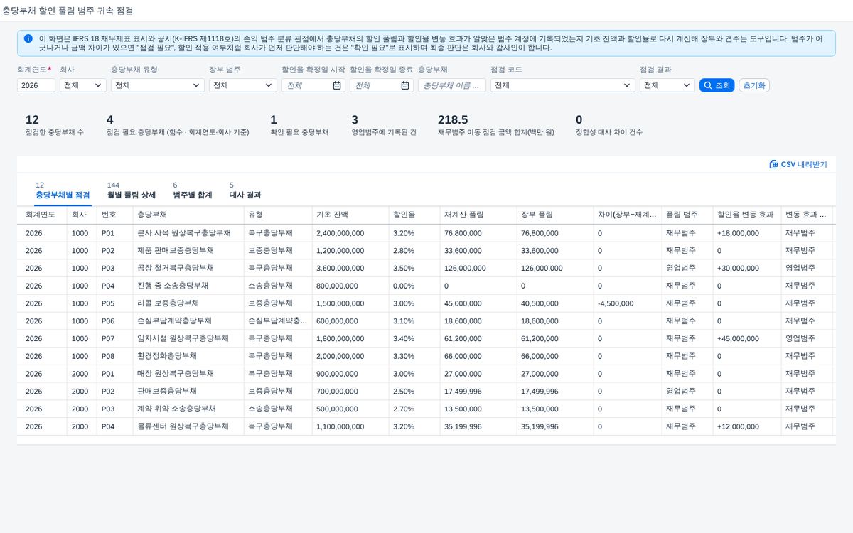Open calendar picker for 할인율 확정일 종료

405,85
